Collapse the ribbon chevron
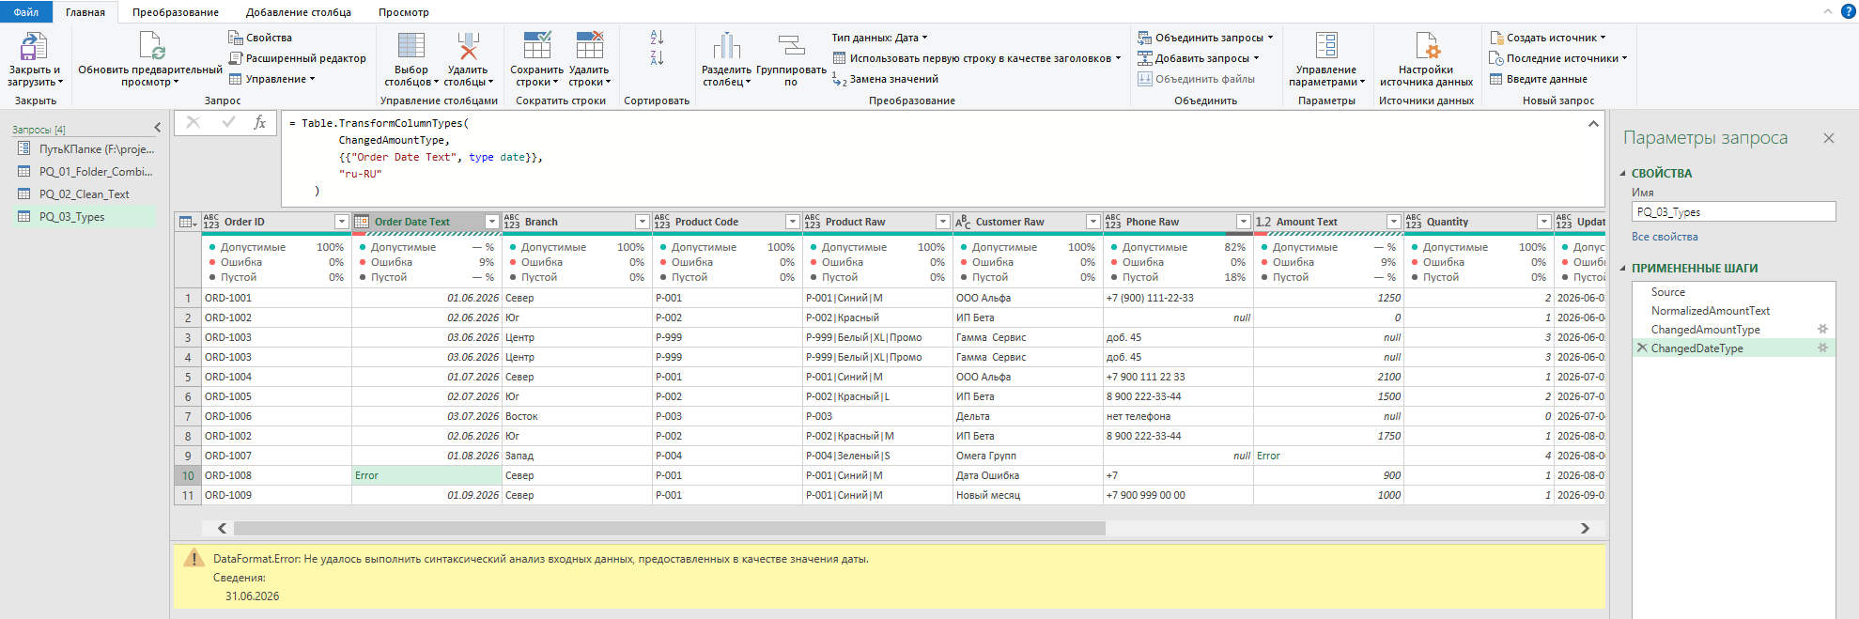Image resolution: width=1859 pixels, height=619 pixels. click(x=1827, y=11)
